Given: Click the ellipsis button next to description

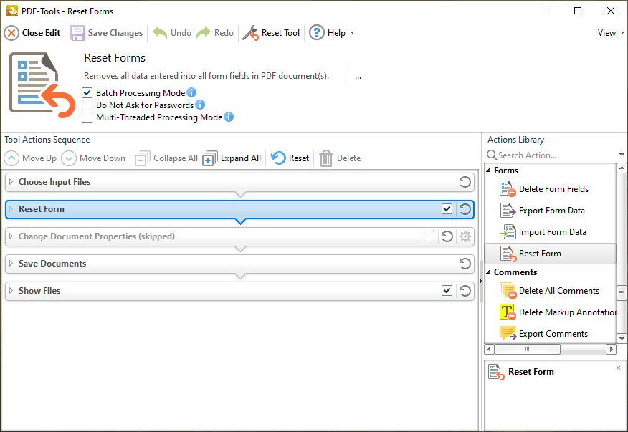Looking at the screenshot, I should pyautogui.click(x=358, y=77).
